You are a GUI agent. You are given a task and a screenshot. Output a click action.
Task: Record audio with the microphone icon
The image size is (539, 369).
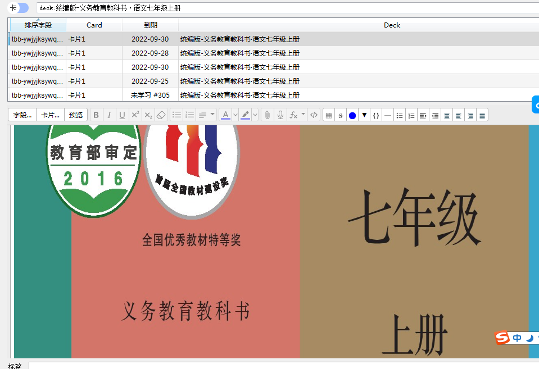click(280, 115)
